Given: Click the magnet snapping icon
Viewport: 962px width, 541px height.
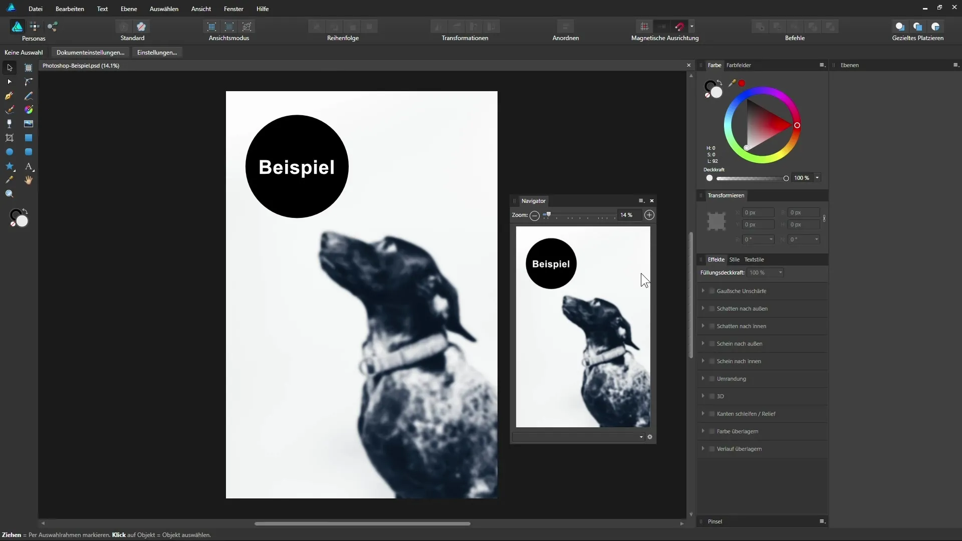Looking at the screenshot, I should [679, 27].
